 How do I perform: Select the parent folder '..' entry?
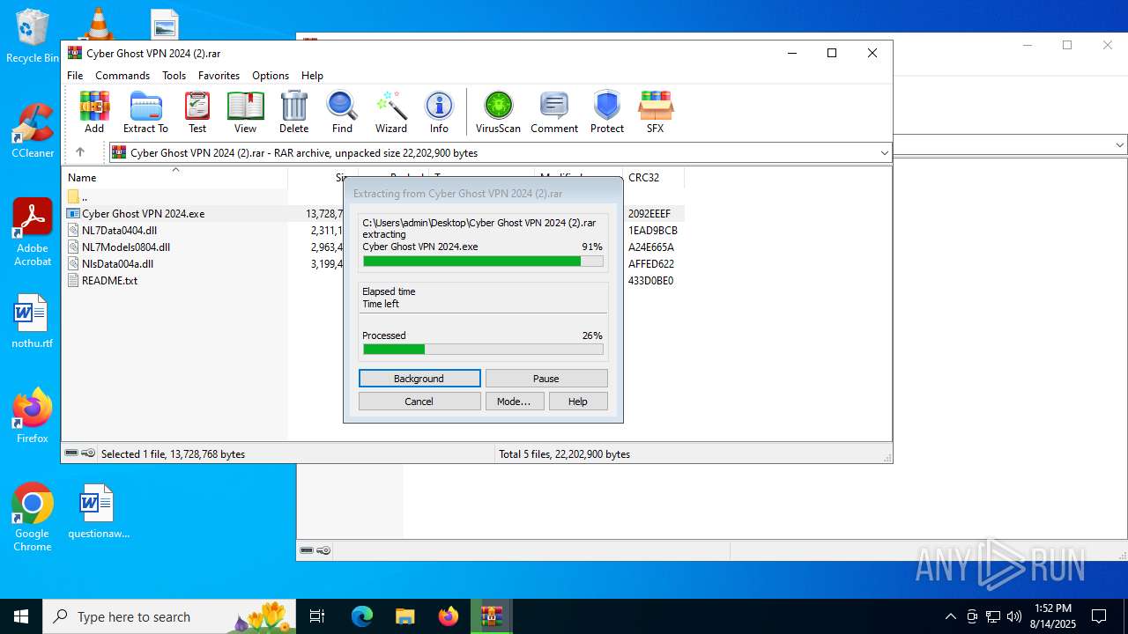click(84, 197)
